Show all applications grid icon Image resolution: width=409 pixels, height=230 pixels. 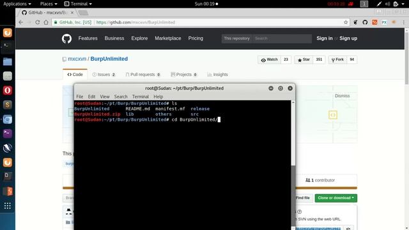[x=7, y=206]
